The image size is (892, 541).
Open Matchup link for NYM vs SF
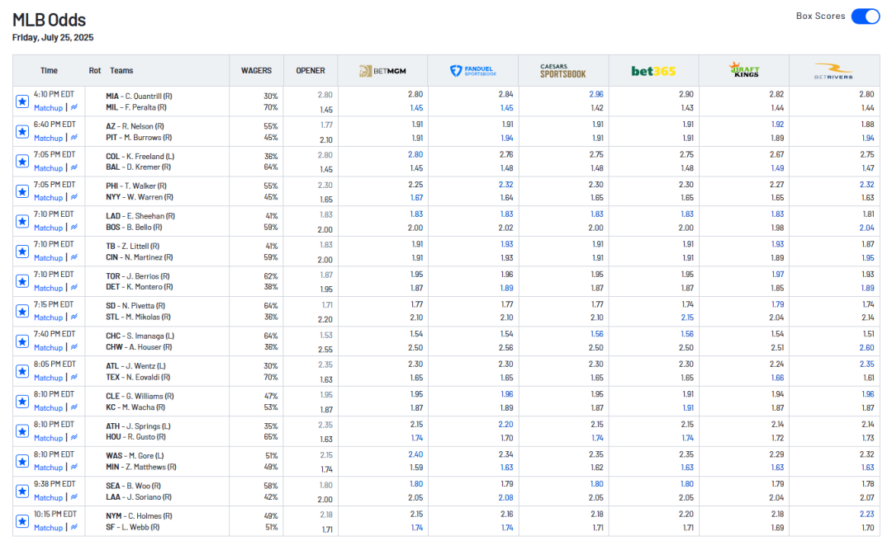click(x=48, y=528)
